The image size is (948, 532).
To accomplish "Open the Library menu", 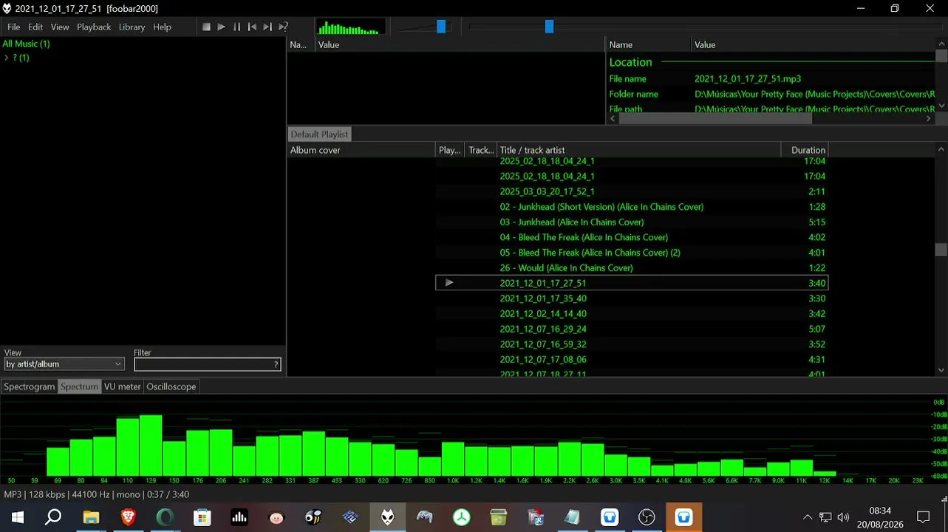I will (x=132, y=27).
